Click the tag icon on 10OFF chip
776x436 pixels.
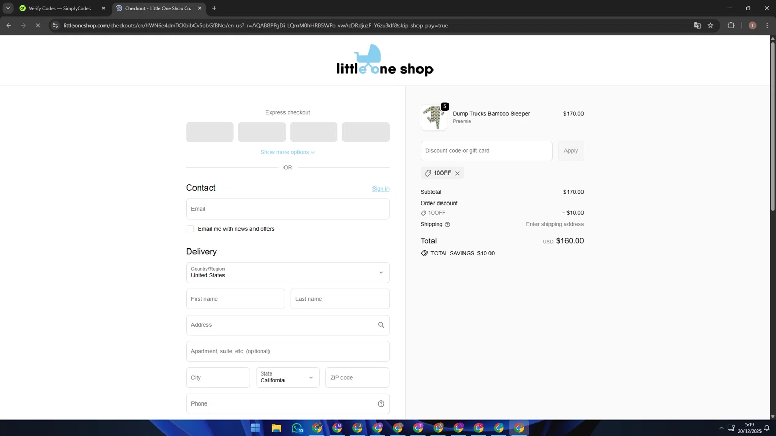click(428, 173)
